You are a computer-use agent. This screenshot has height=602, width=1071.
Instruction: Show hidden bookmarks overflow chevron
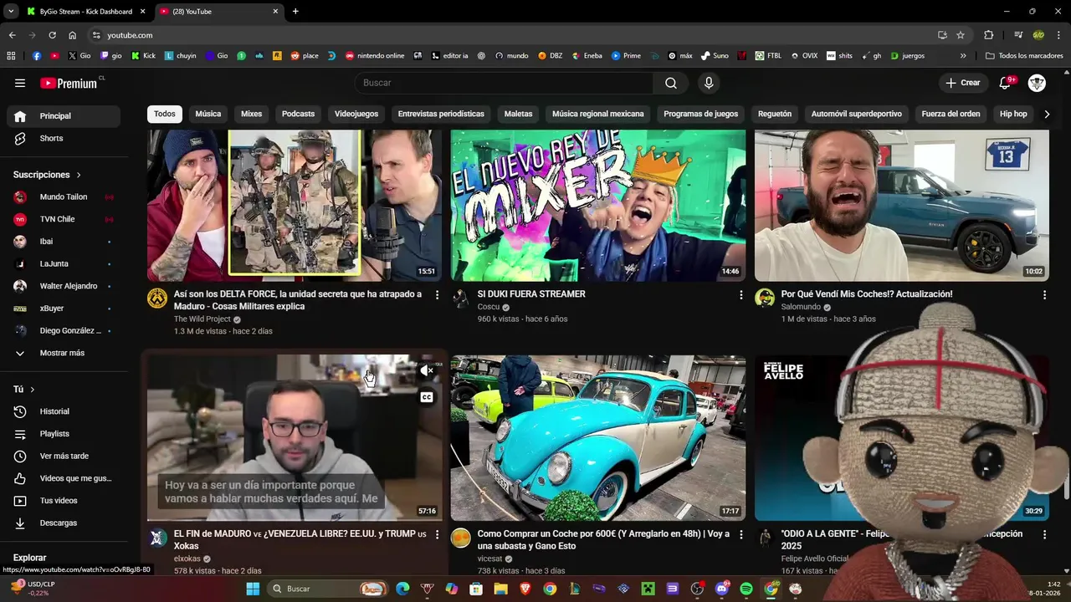(x=963, y=56)
